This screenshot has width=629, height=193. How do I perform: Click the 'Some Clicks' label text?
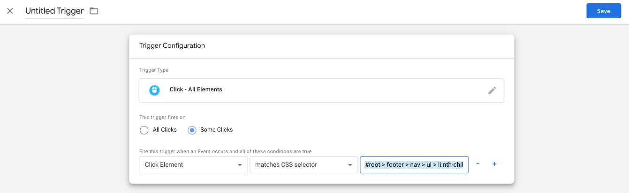[216, 130]
